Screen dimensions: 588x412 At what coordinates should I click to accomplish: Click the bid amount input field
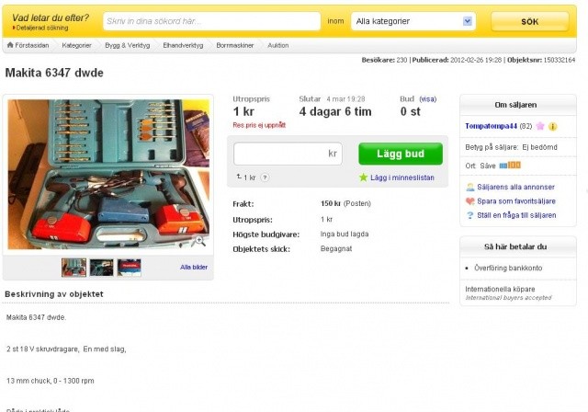coord(288,154)
